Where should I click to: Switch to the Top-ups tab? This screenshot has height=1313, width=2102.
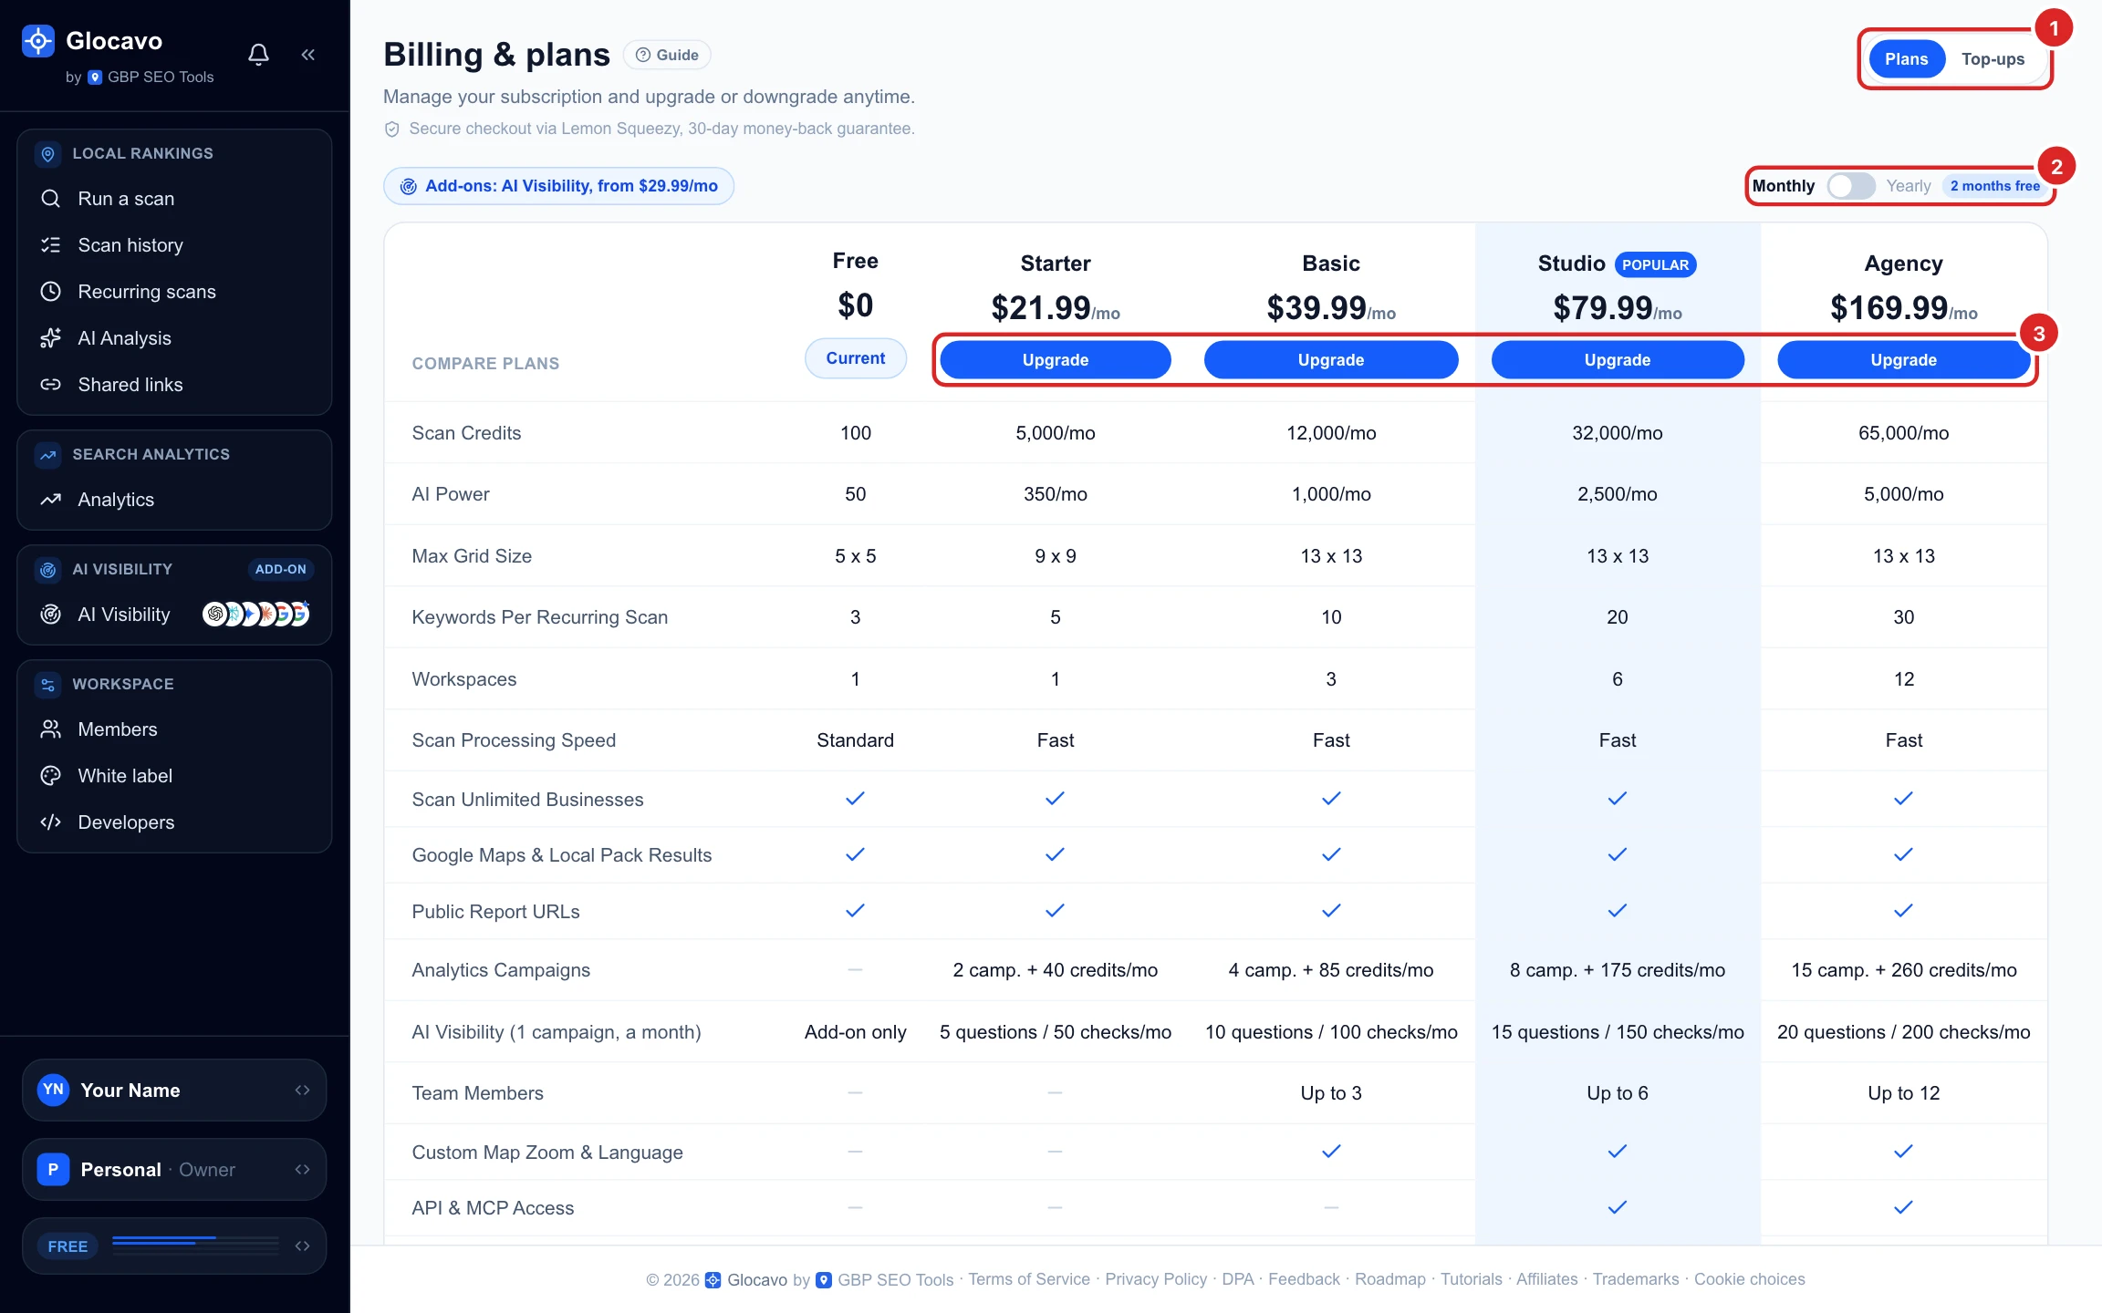pos(1993,59)
